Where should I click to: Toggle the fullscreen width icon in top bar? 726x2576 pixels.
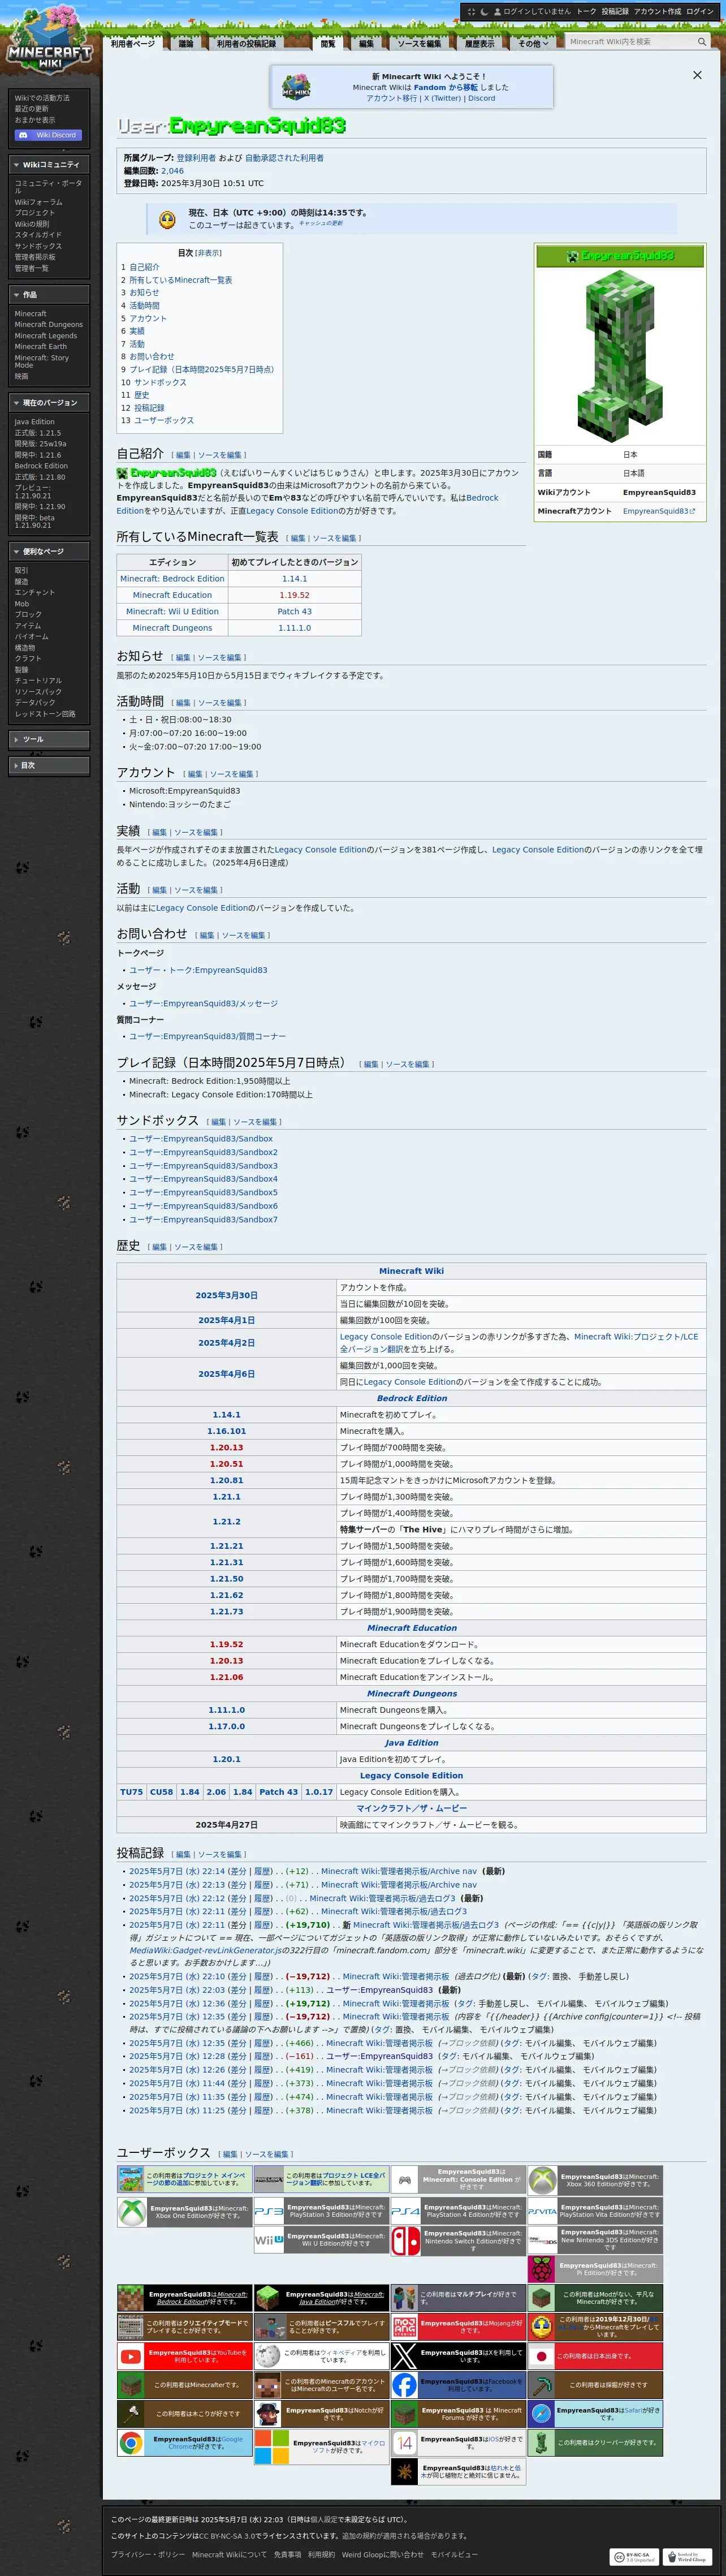tap(471, 11)
